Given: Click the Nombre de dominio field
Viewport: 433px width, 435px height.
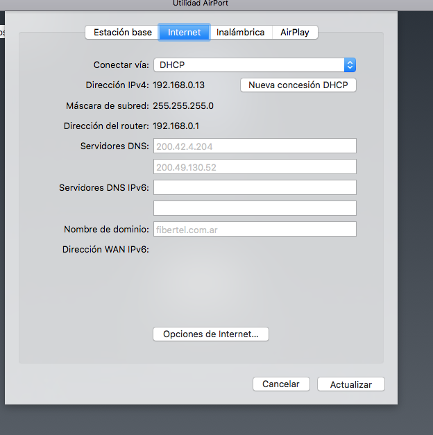Looking at the screenshot, I should click(255, 229).
